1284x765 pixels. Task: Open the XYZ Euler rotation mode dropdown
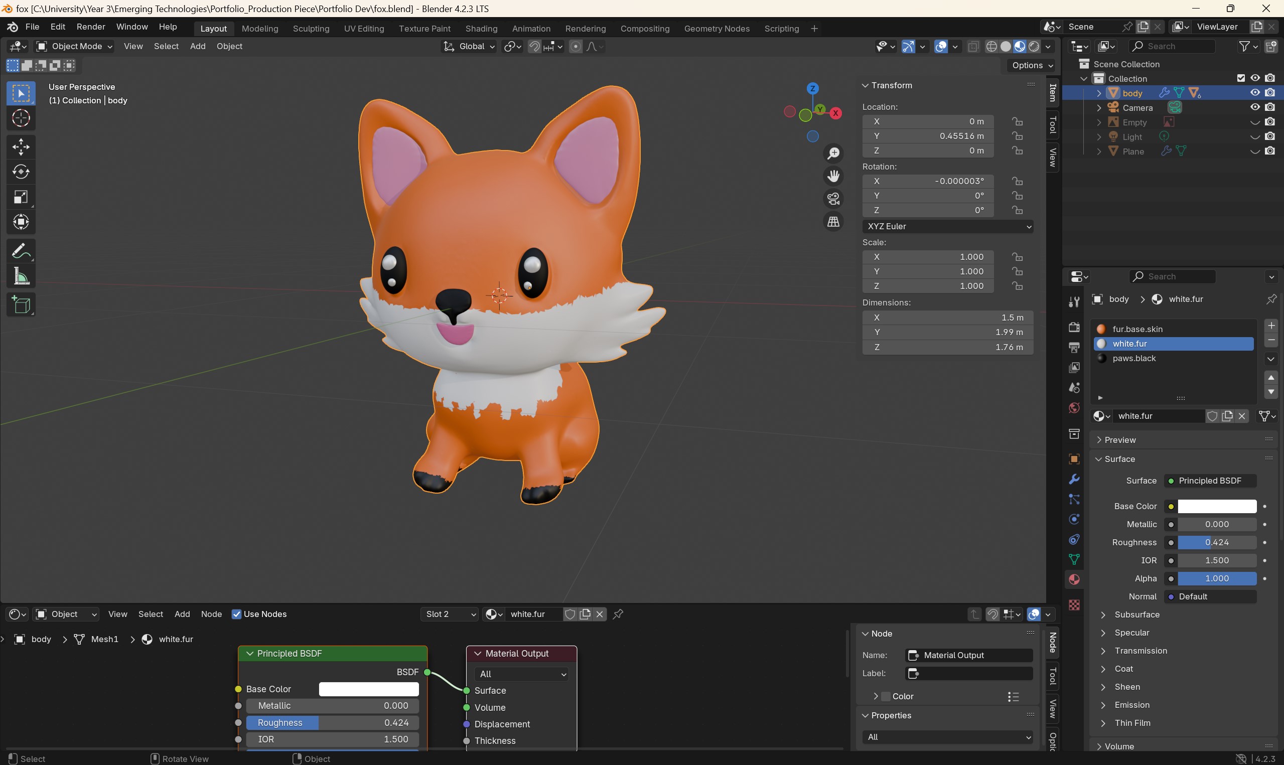coord(947,225)
